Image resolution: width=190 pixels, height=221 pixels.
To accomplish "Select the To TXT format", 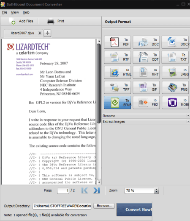I will (x=175, y=57).
